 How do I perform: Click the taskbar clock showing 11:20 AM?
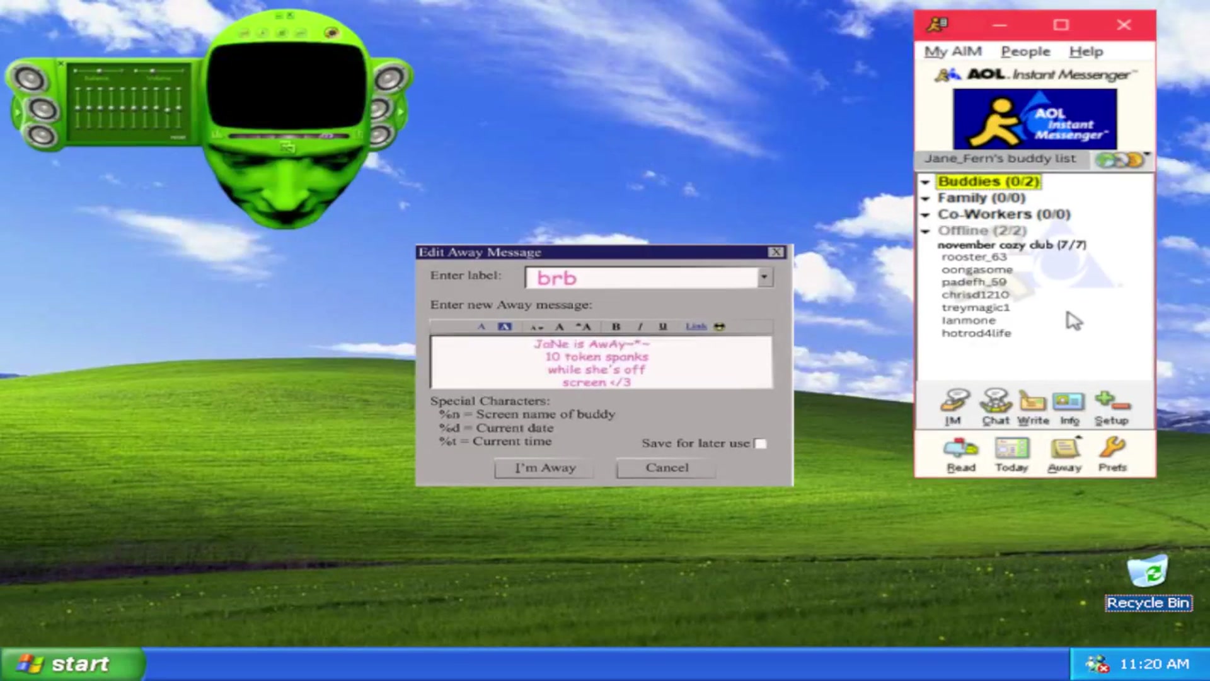pyautogui.click(x=1154, y=664)
